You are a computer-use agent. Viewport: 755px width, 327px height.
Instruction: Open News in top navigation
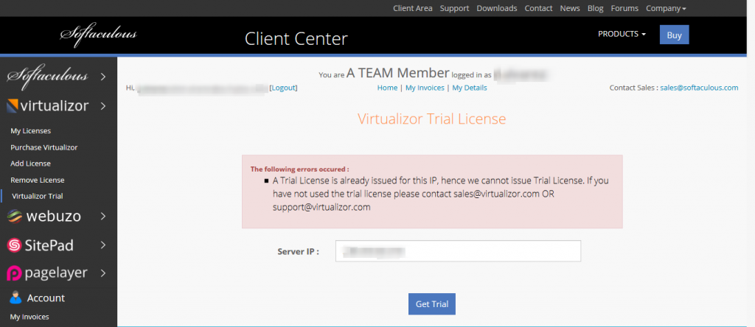[570, 8]
